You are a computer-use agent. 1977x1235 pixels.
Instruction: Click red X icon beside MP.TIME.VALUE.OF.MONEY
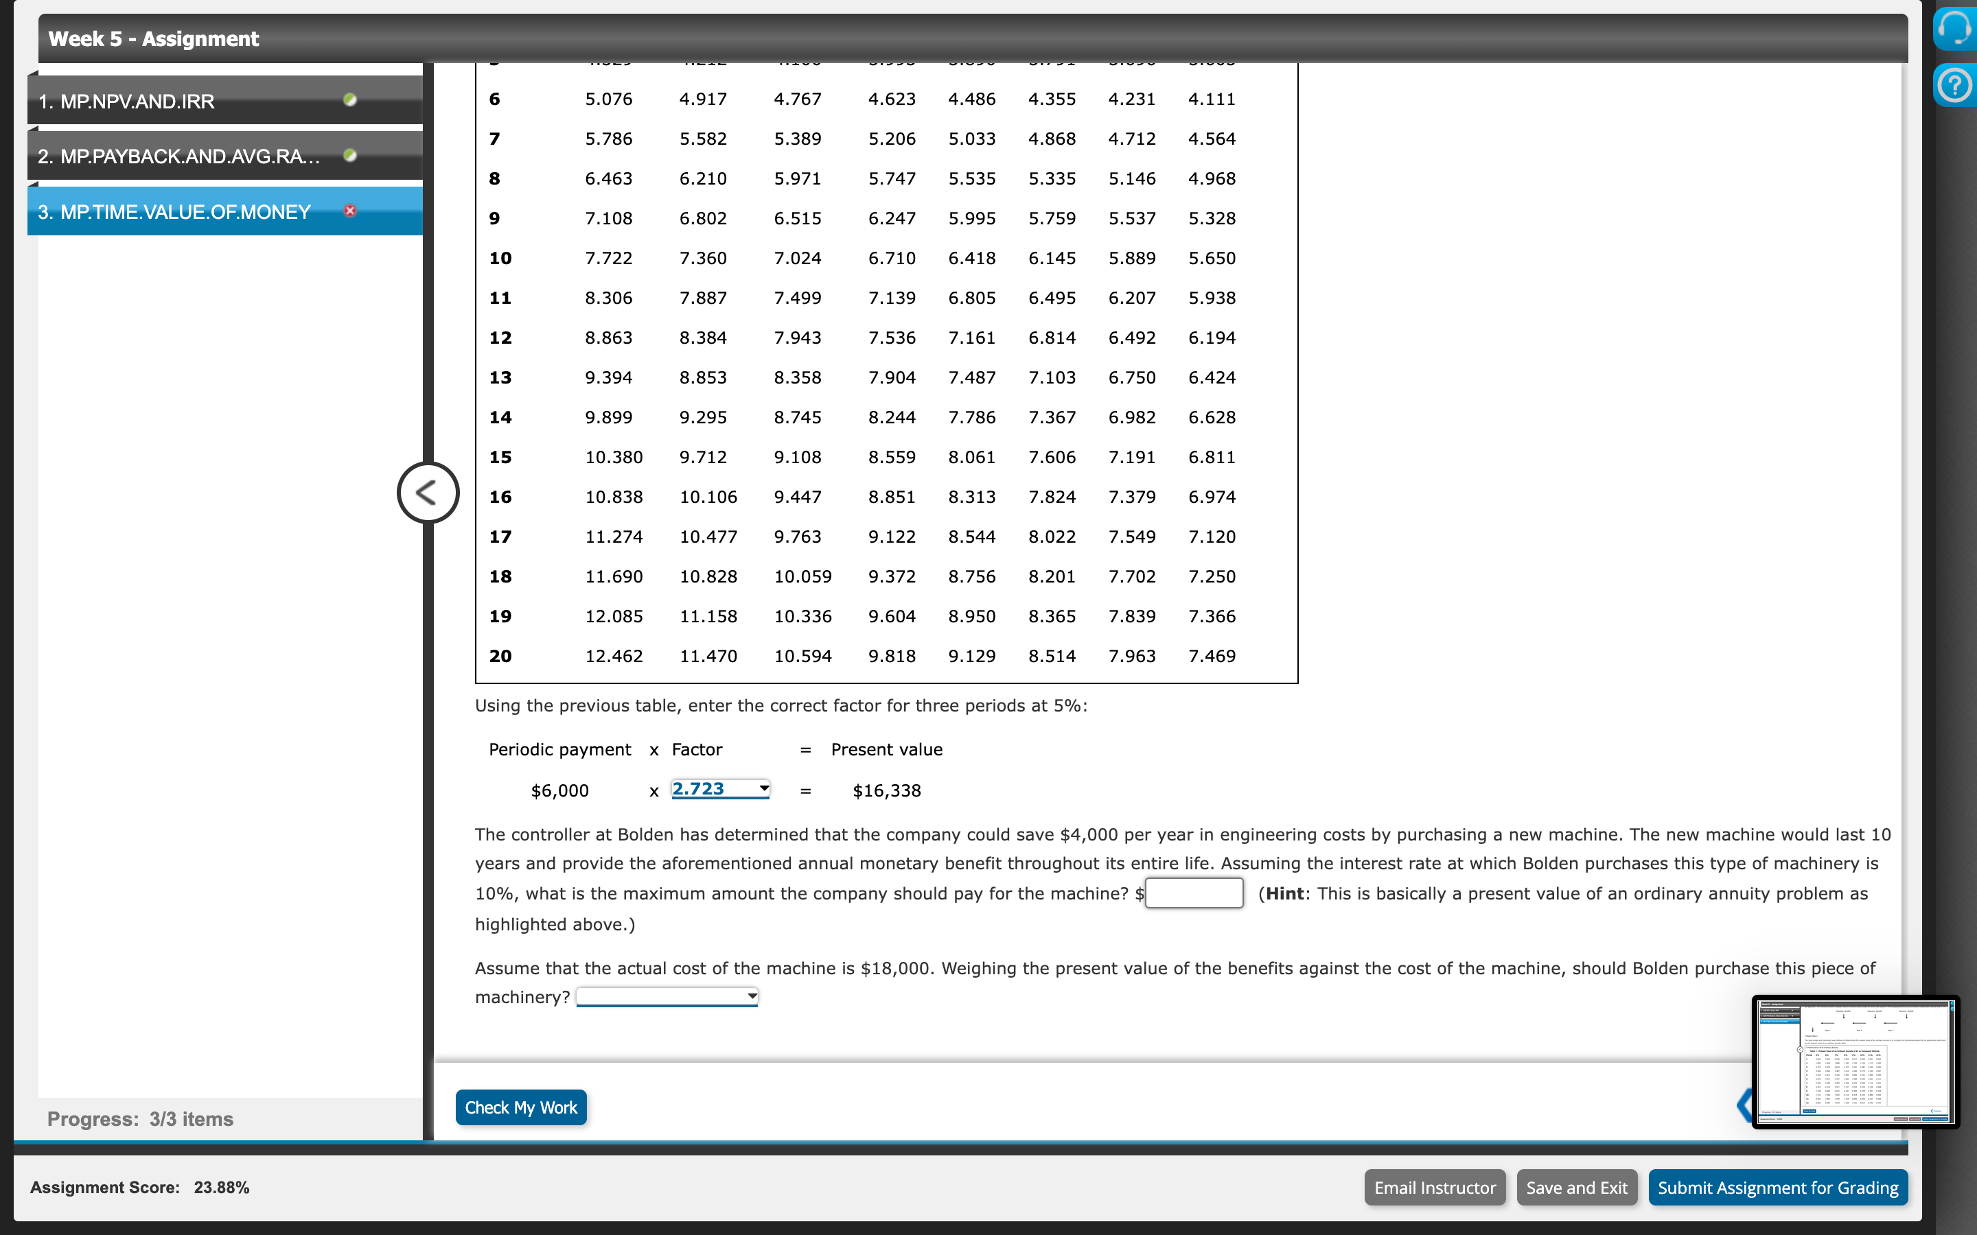coord(349,211)
